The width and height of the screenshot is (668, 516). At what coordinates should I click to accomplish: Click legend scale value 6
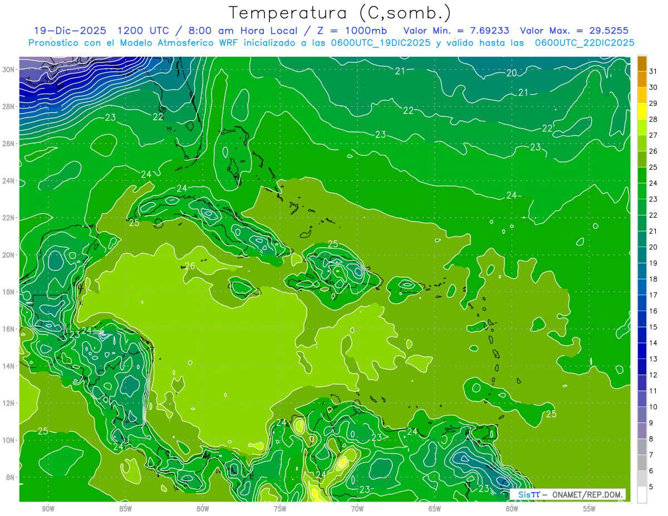click(651, 471)
